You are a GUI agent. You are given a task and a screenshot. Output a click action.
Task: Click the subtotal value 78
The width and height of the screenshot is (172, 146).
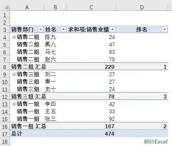point(111,97)
